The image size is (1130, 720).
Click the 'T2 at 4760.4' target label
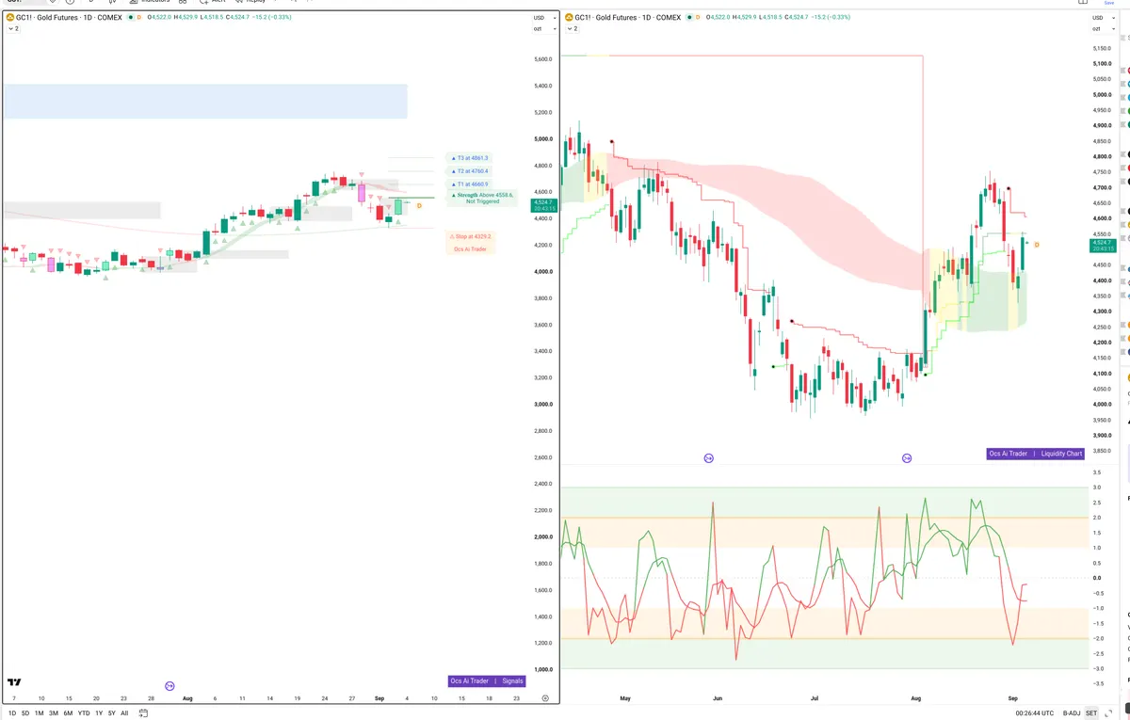click(x=469, y=171)
